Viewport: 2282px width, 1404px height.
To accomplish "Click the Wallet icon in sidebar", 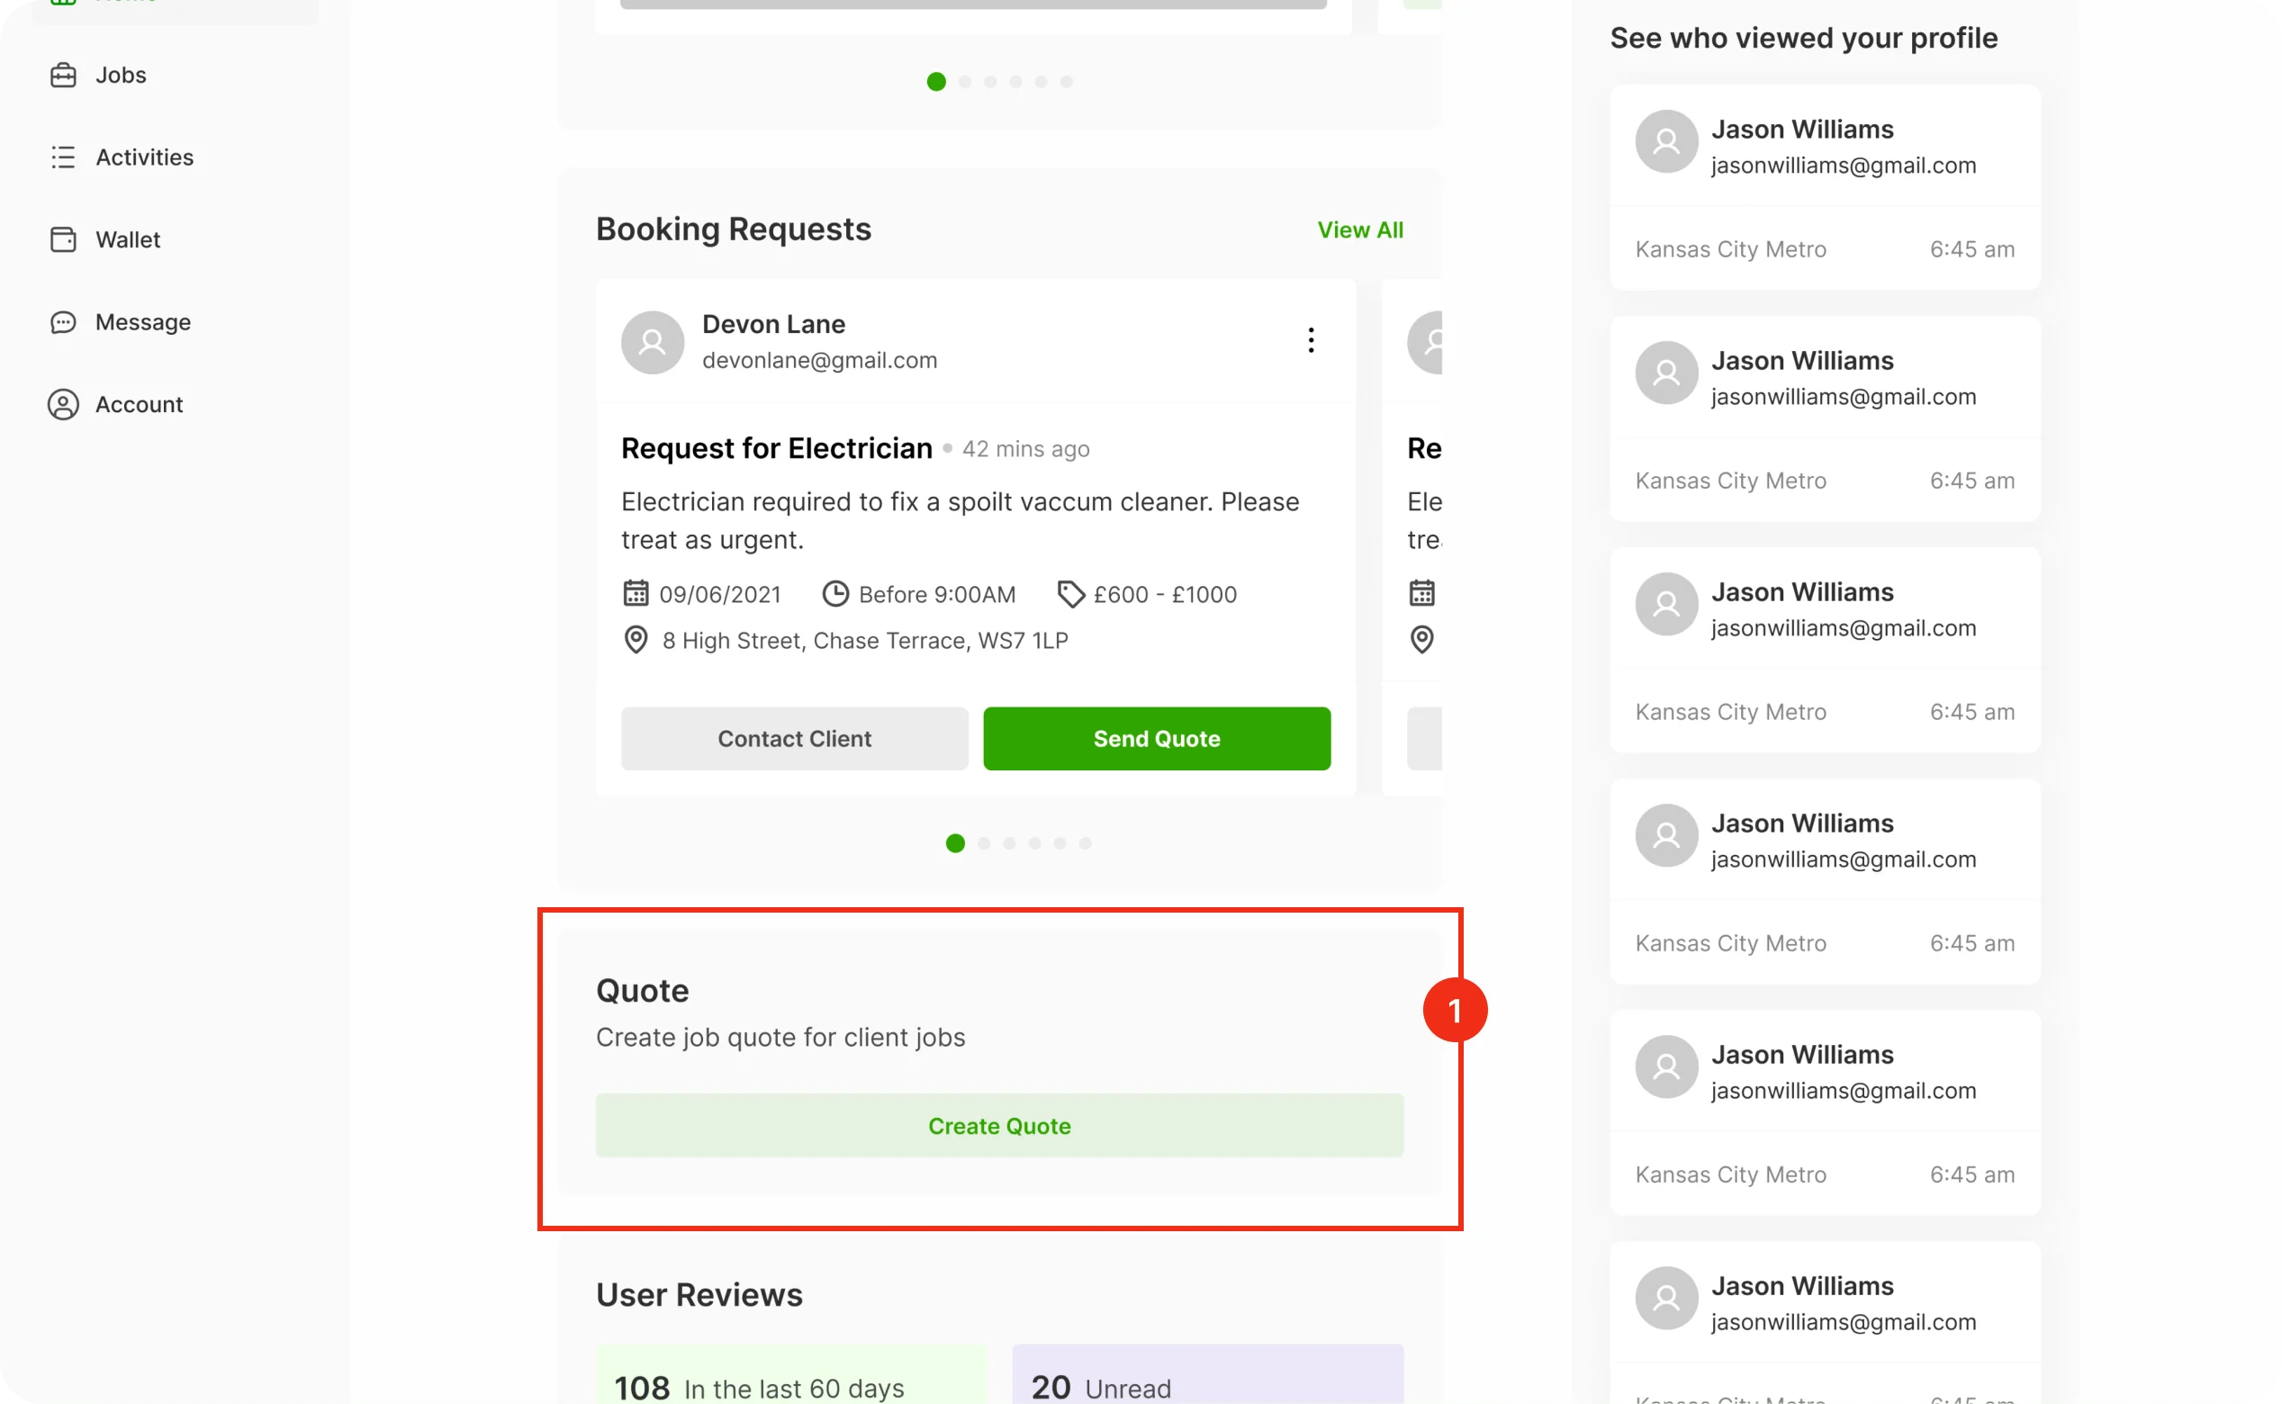I will tap(63, 239).
